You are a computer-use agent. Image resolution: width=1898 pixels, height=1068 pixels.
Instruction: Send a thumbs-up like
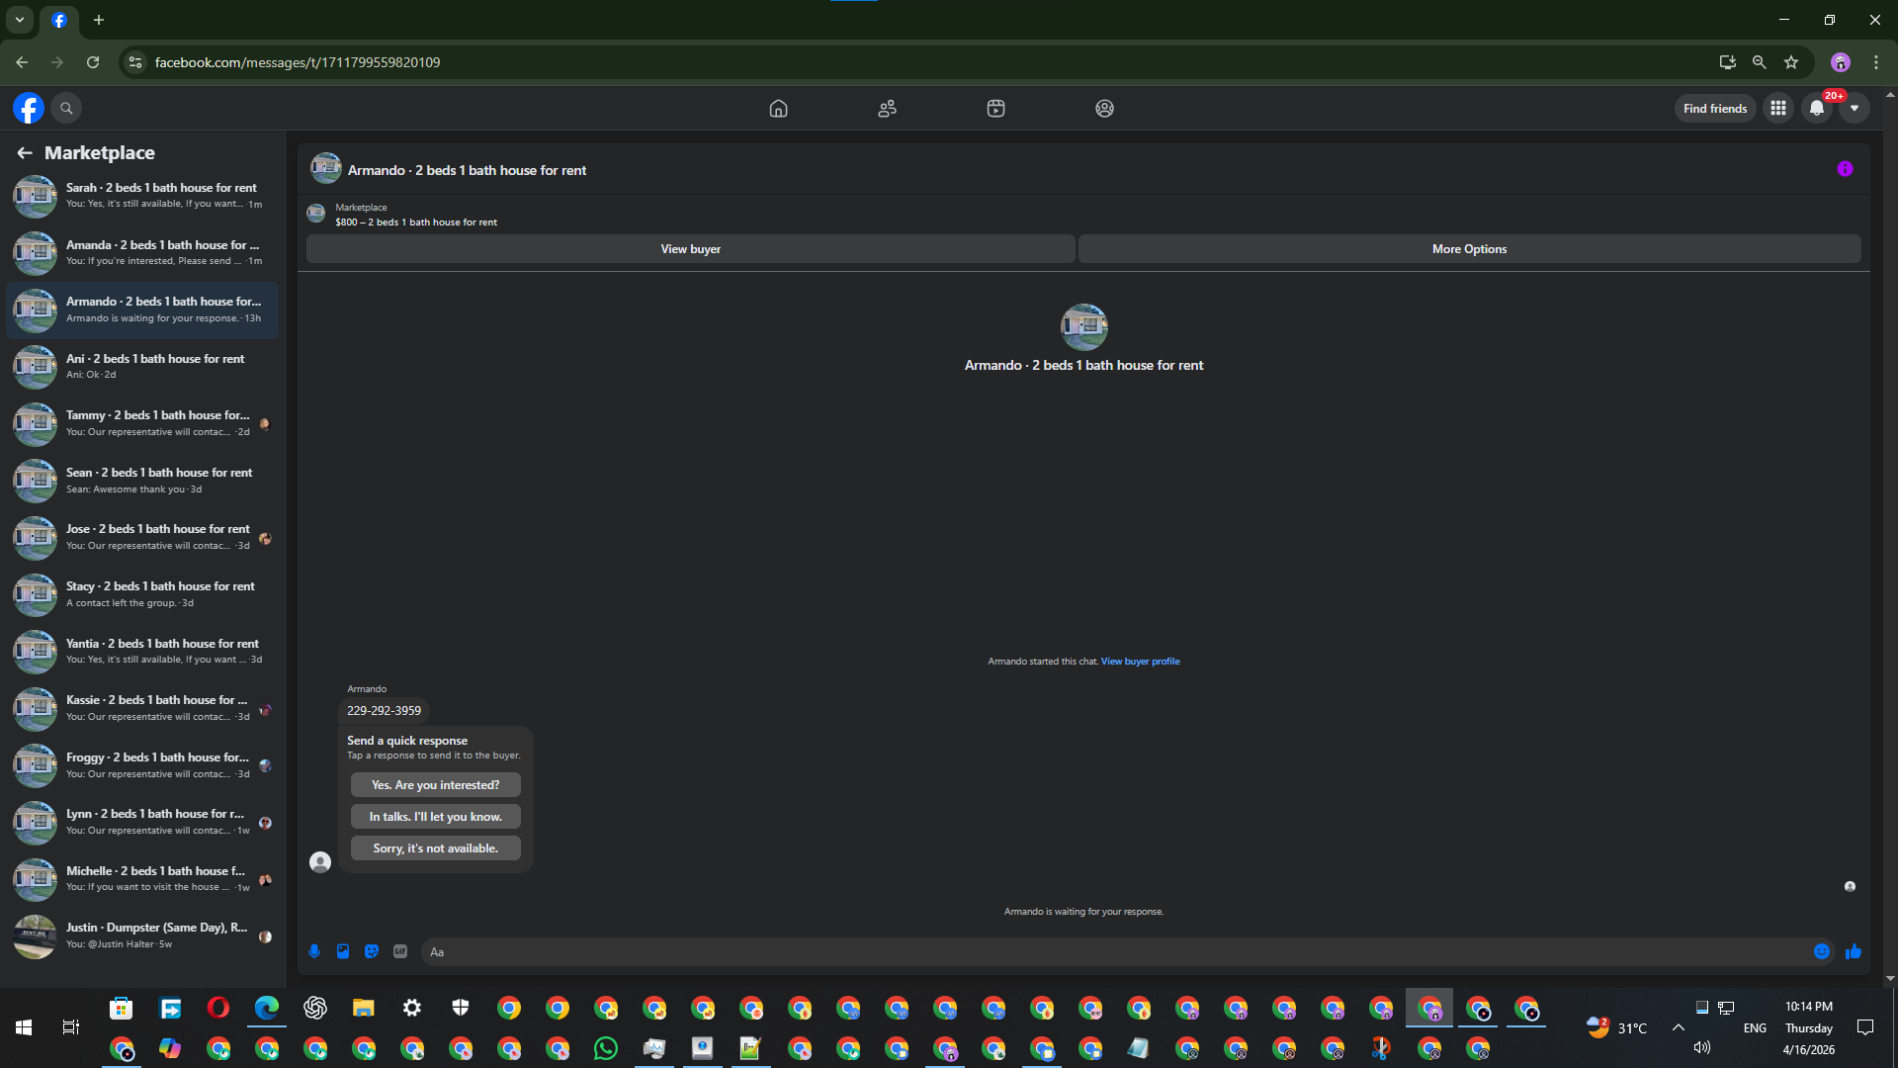click(x=1854, y=951)
